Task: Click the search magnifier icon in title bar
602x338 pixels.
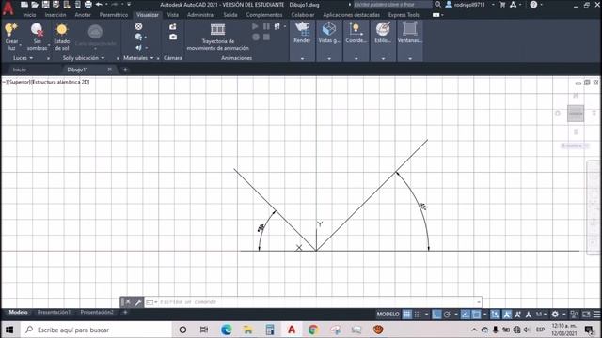Action: click(x=437, y=5)
